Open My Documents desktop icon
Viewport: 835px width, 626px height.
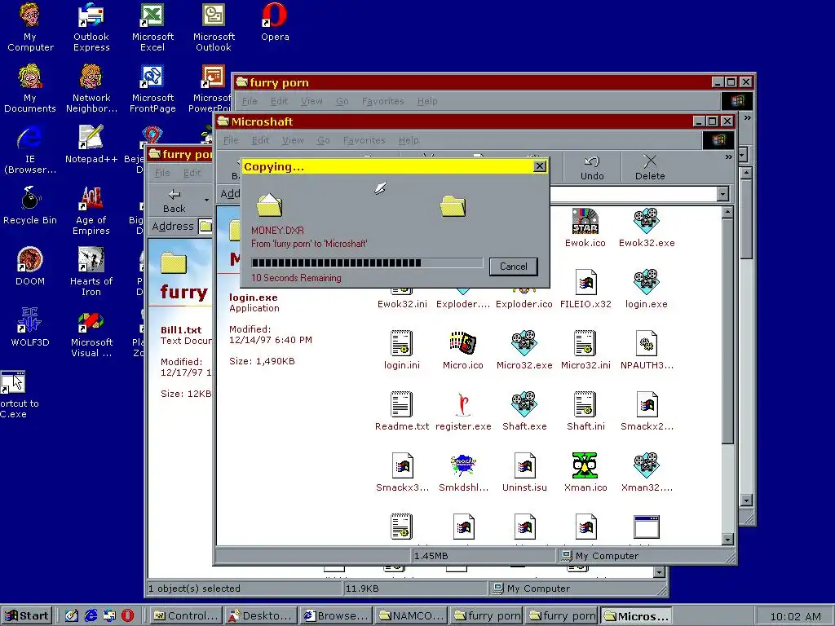[30, 88]
